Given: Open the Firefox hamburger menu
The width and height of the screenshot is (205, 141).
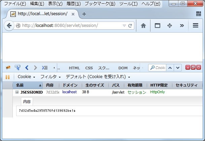Looking at the screenshot, I should 196,26.
